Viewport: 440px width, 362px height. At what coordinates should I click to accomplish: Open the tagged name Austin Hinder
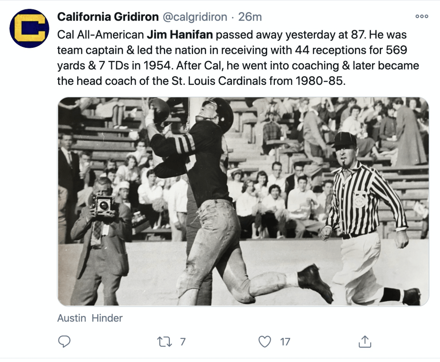(90, 318)
